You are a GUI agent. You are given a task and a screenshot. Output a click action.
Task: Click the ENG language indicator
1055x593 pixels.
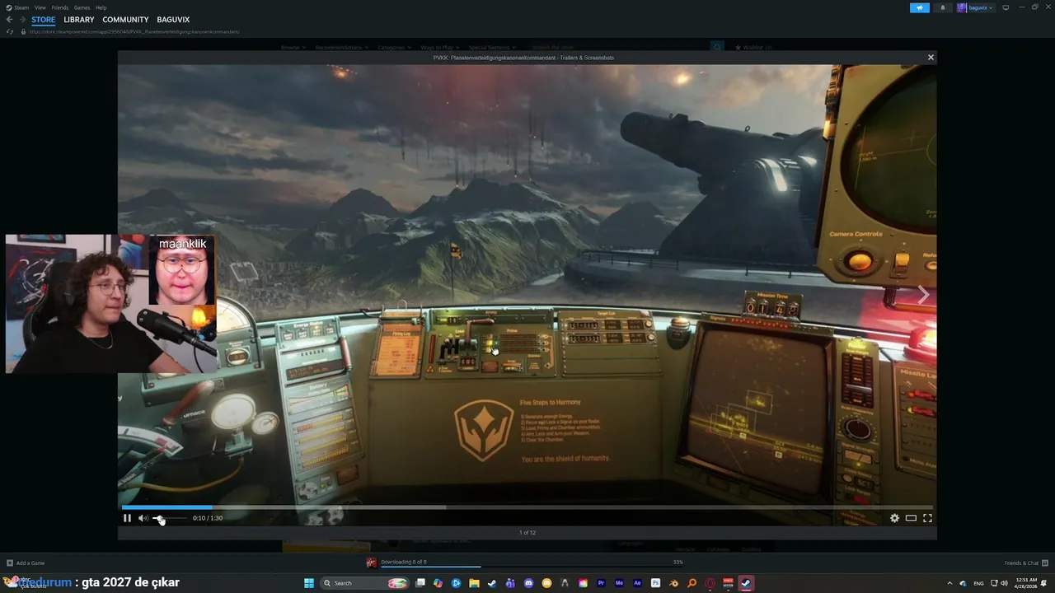978,583
